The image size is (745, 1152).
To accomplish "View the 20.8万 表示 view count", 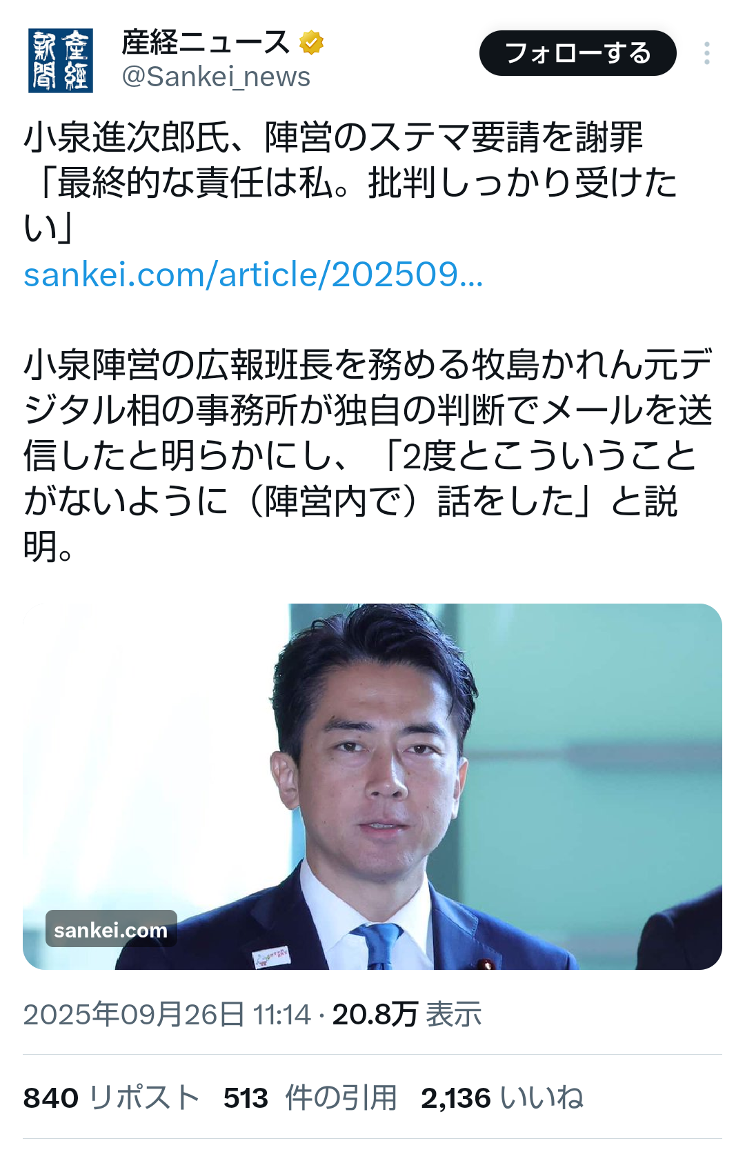I will (x=406, y=1014).
